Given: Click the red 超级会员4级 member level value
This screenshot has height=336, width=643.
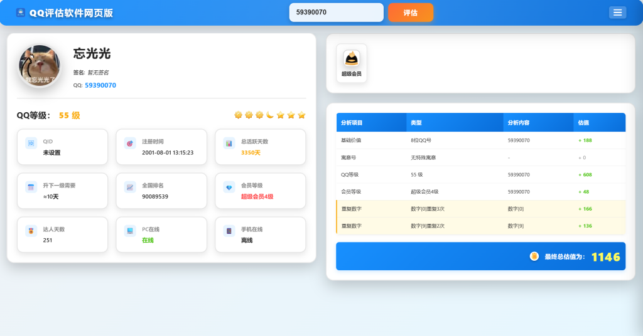Looking at the screenshot, I should pyautogui.click(x=257, y=196).
